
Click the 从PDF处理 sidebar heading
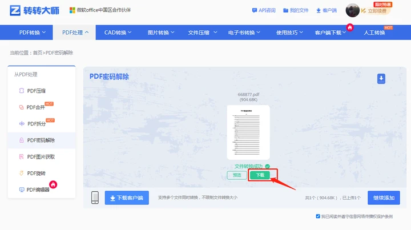coord(26,74)
